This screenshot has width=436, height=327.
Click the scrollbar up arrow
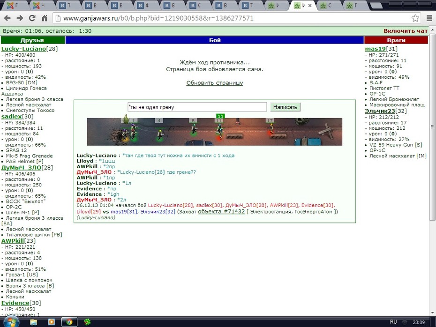tap(432, 30)
